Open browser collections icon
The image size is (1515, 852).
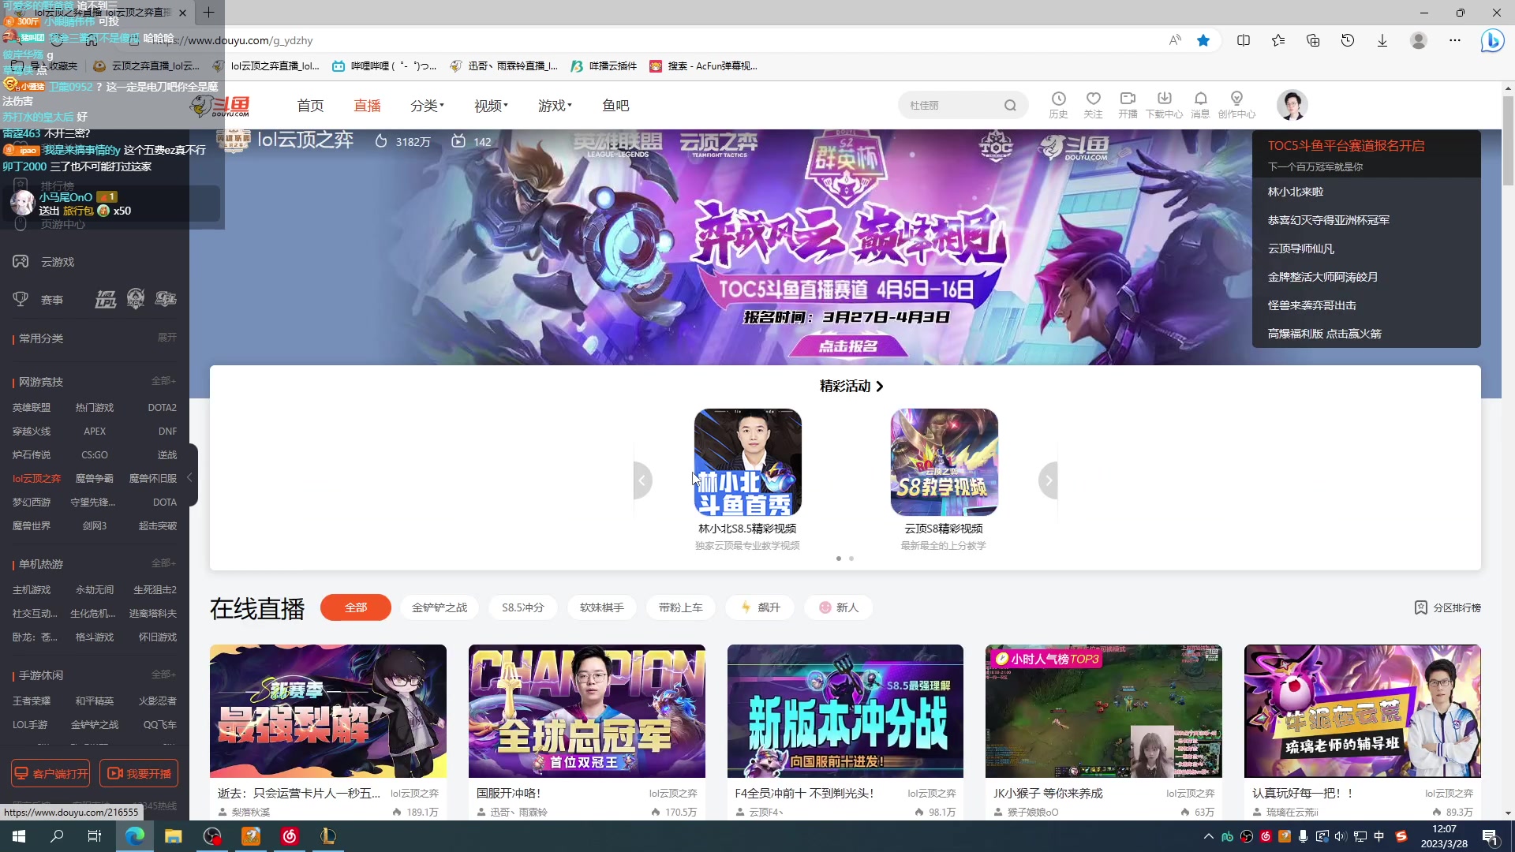[1313, 40]
